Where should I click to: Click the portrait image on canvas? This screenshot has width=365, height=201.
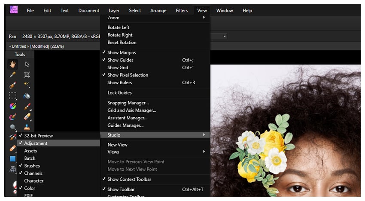pos(286,131)
